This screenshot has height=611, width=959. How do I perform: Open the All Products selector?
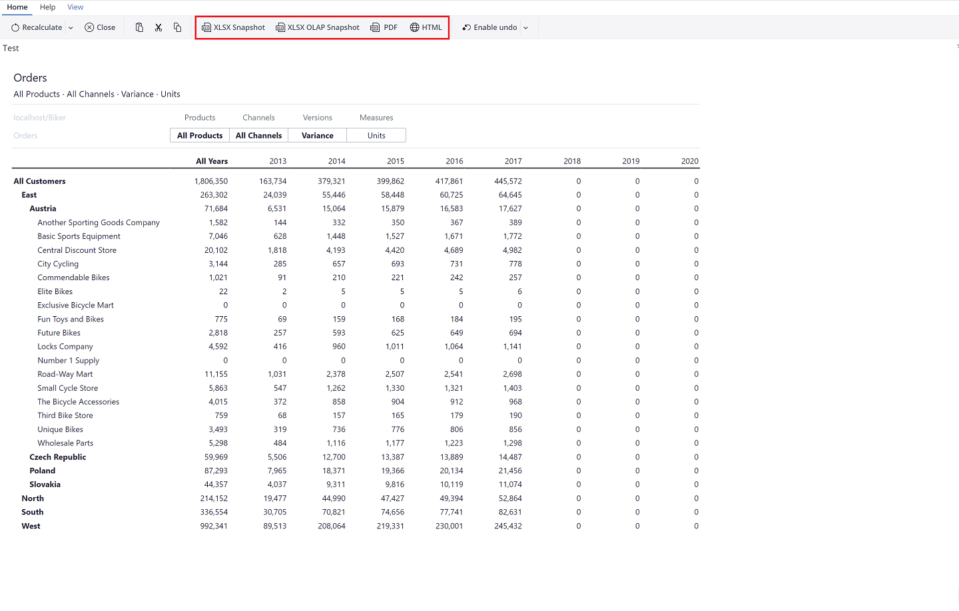(200, 135)
